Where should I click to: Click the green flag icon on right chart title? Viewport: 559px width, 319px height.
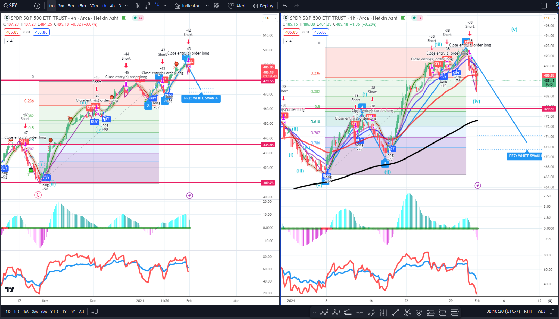[403, 18]
